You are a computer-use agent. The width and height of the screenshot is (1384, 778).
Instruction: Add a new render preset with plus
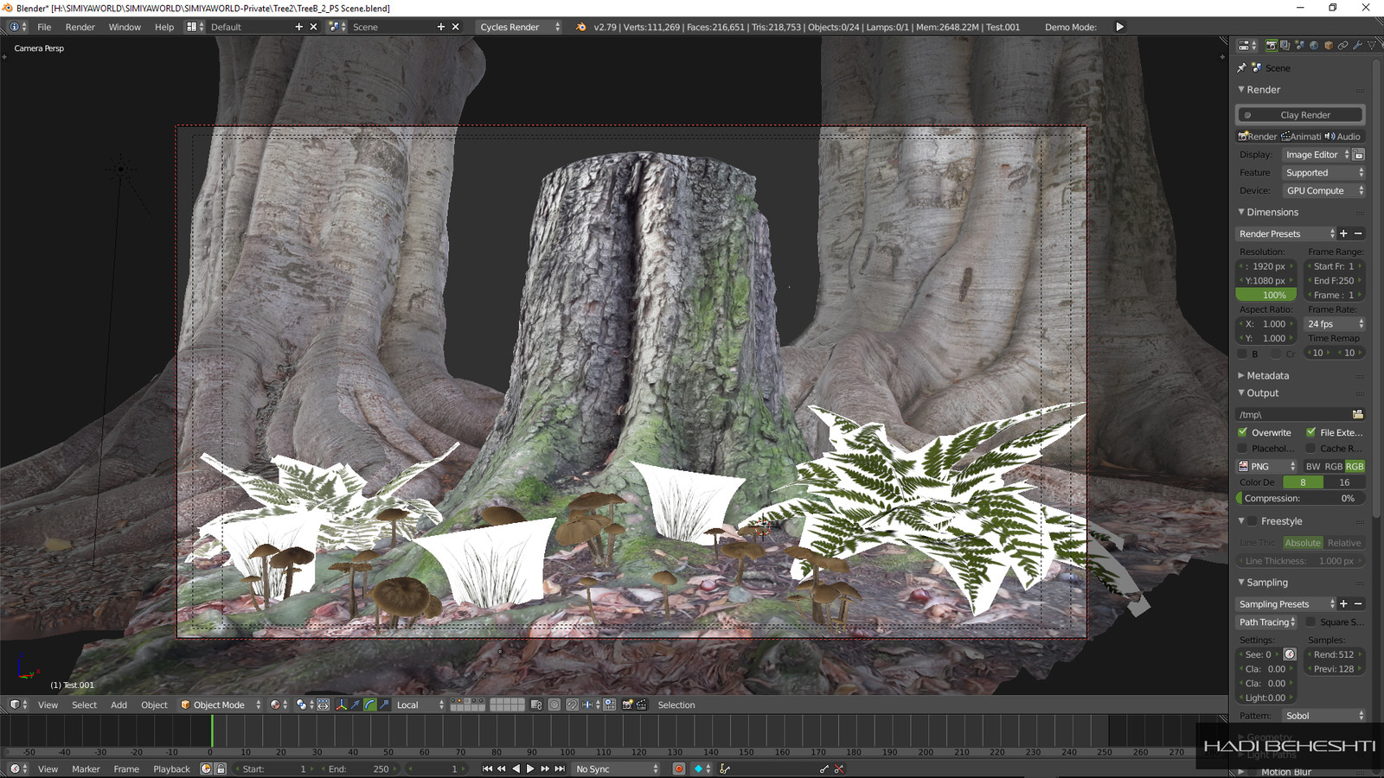pos(1343,233)
